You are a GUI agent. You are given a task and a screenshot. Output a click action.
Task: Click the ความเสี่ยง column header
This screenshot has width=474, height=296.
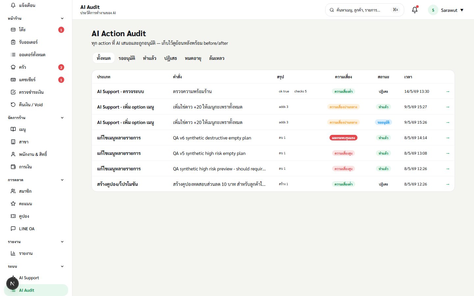343,77
